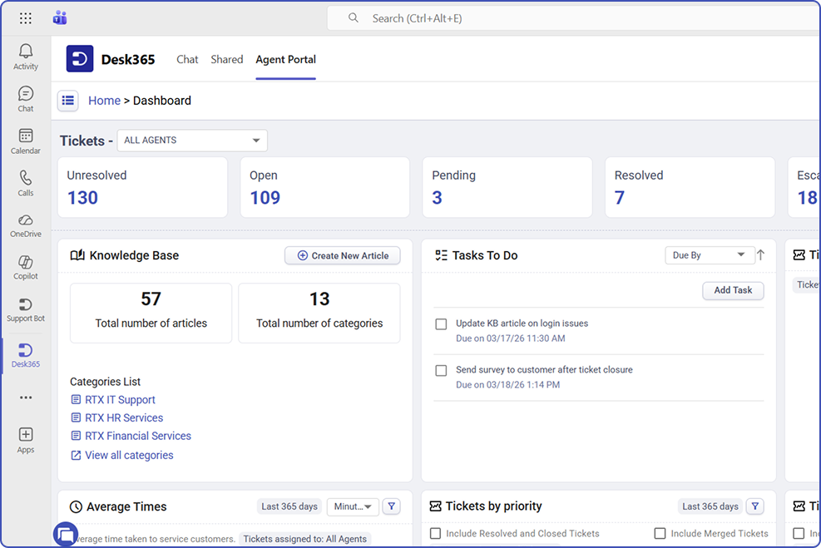Open the Apps store in the sidebar

click(26, 440)
